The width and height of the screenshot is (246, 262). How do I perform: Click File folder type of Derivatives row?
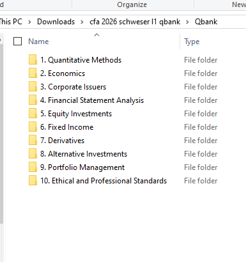[201, 141]
